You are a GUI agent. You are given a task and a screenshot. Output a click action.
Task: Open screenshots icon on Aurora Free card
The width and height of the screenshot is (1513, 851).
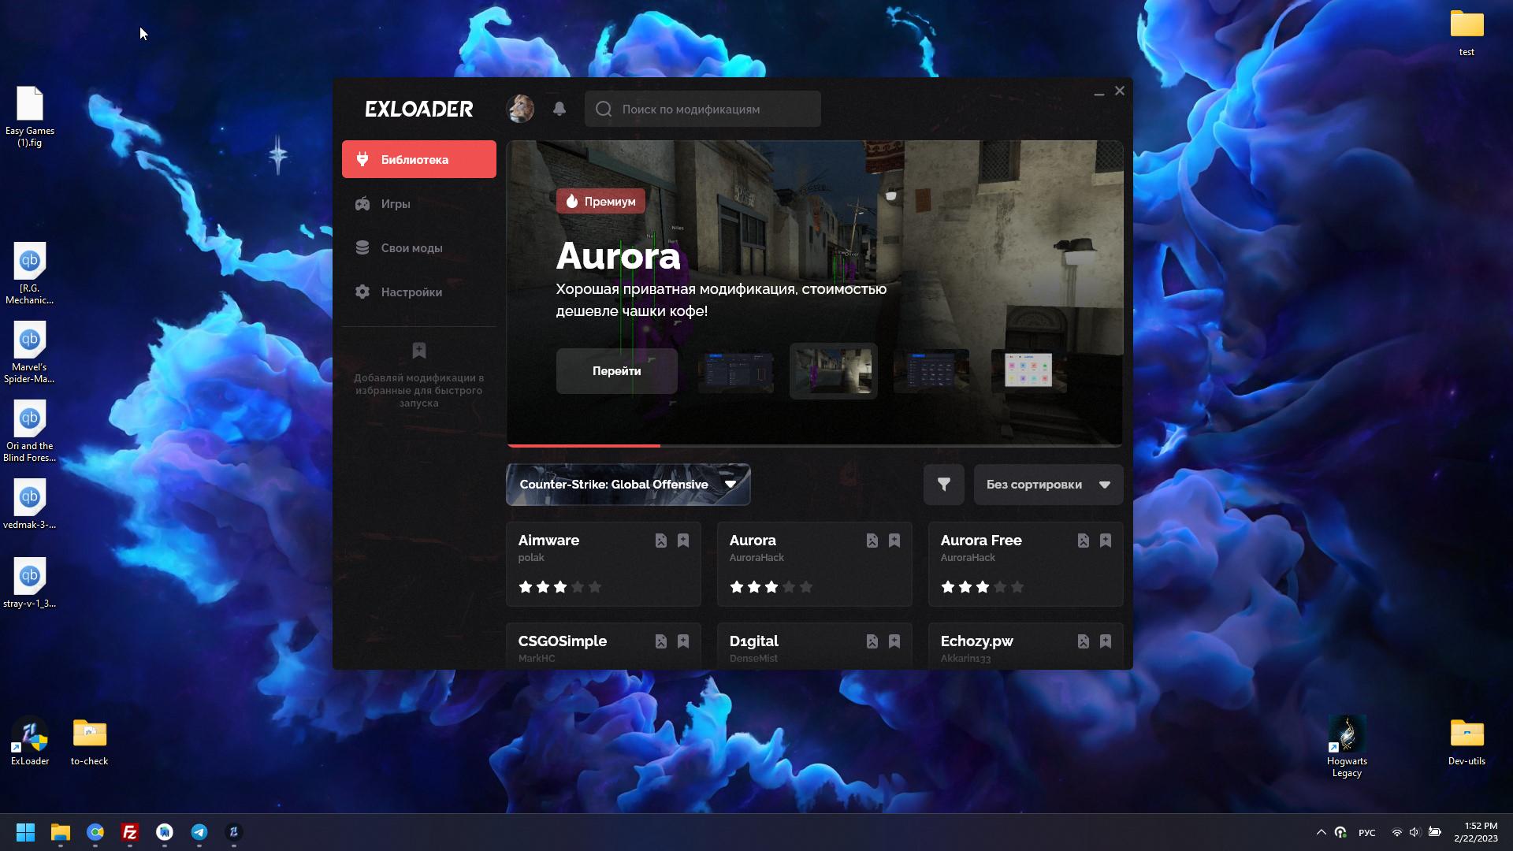click(x=1083, y=541)
